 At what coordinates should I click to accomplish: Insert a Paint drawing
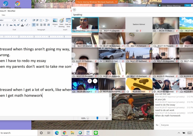pyautogui.click(x=61, y=23)
